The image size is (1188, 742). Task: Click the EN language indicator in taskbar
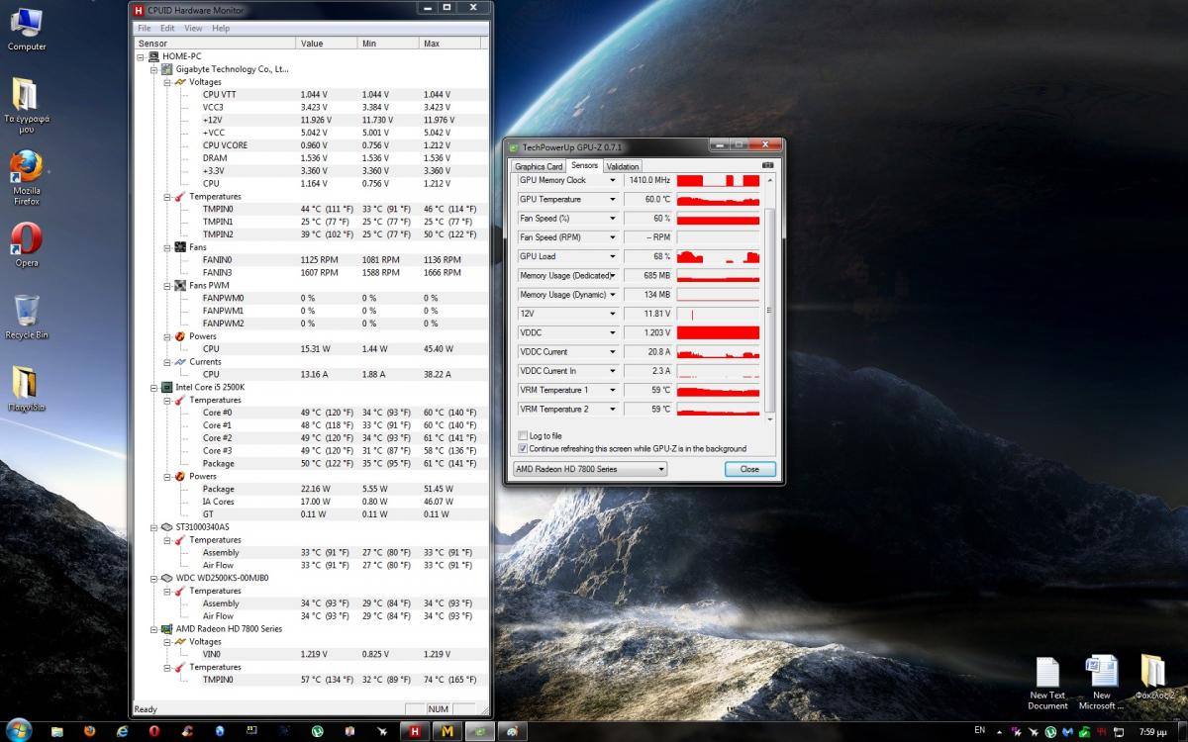tap(980, 731)
